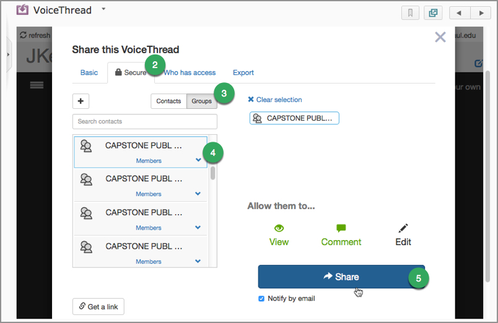This screenshot has height=323, width=498.
Task: Uncheck Notify by email checkbox
Action: coord(261,299)
